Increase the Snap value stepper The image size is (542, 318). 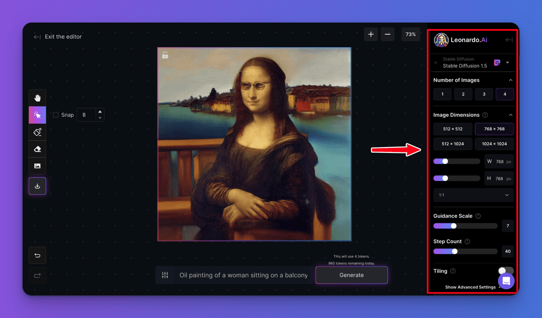100,111
